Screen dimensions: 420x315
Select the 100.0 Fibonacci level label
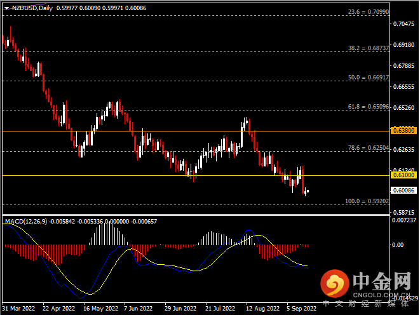point(365,201)
